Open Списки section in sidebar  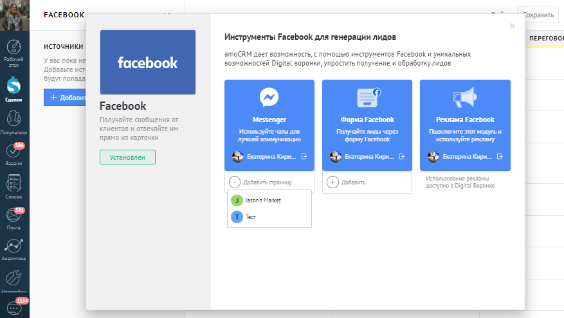pyautogui.click(x=14, y=186)
